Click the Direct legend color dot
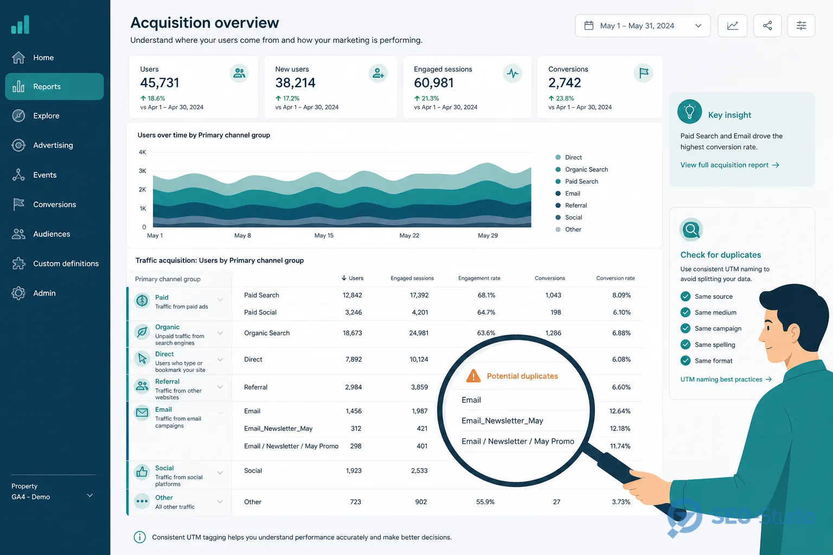The width and height of the screenshot is (833, 555). tap(558, 157)
